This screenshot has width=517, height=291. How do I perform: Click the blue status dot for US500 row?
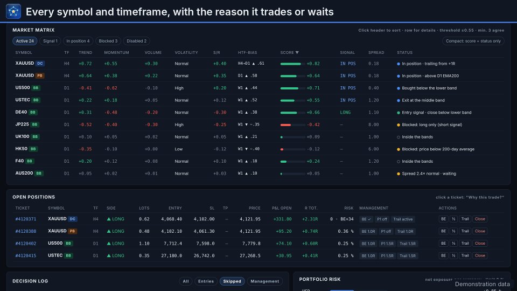[x=399, y=88]
